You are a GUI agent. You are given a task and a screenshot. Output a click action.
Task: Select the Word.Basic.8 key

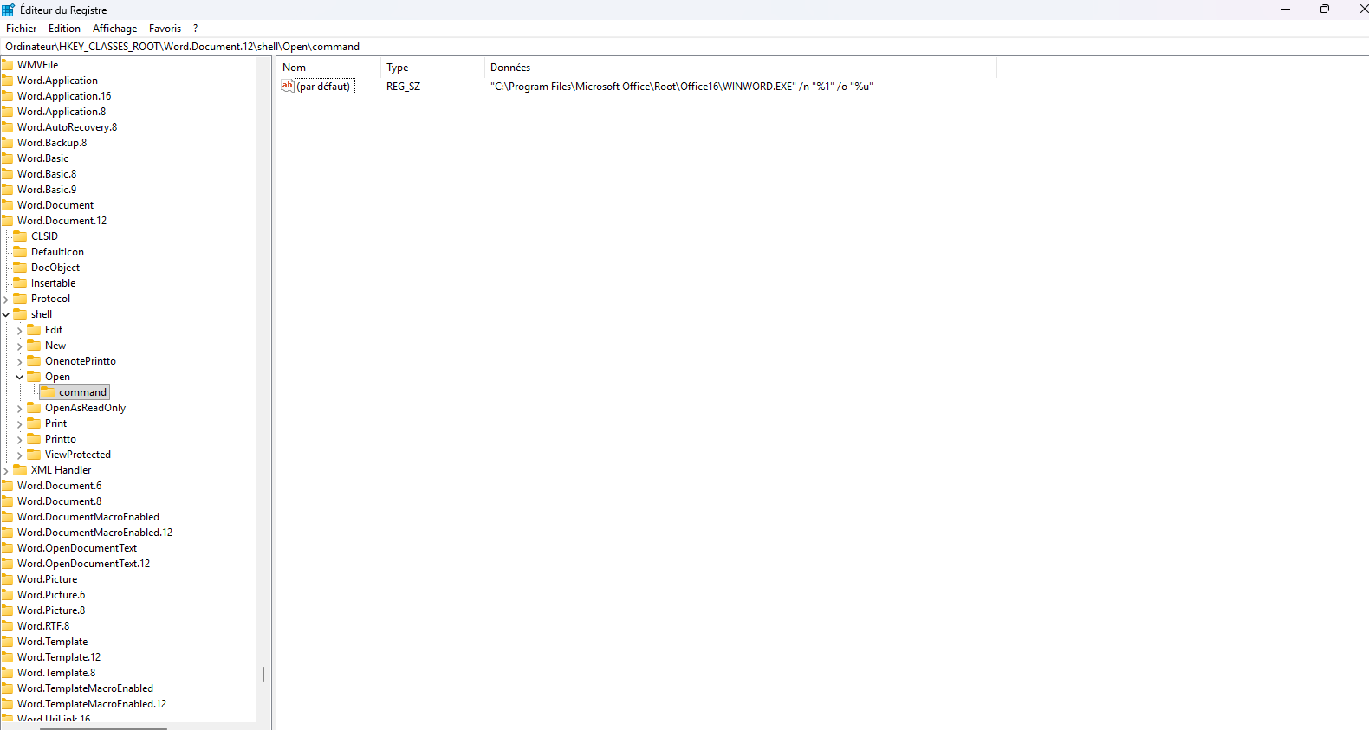pyautogui.click(x=47, y=174)
